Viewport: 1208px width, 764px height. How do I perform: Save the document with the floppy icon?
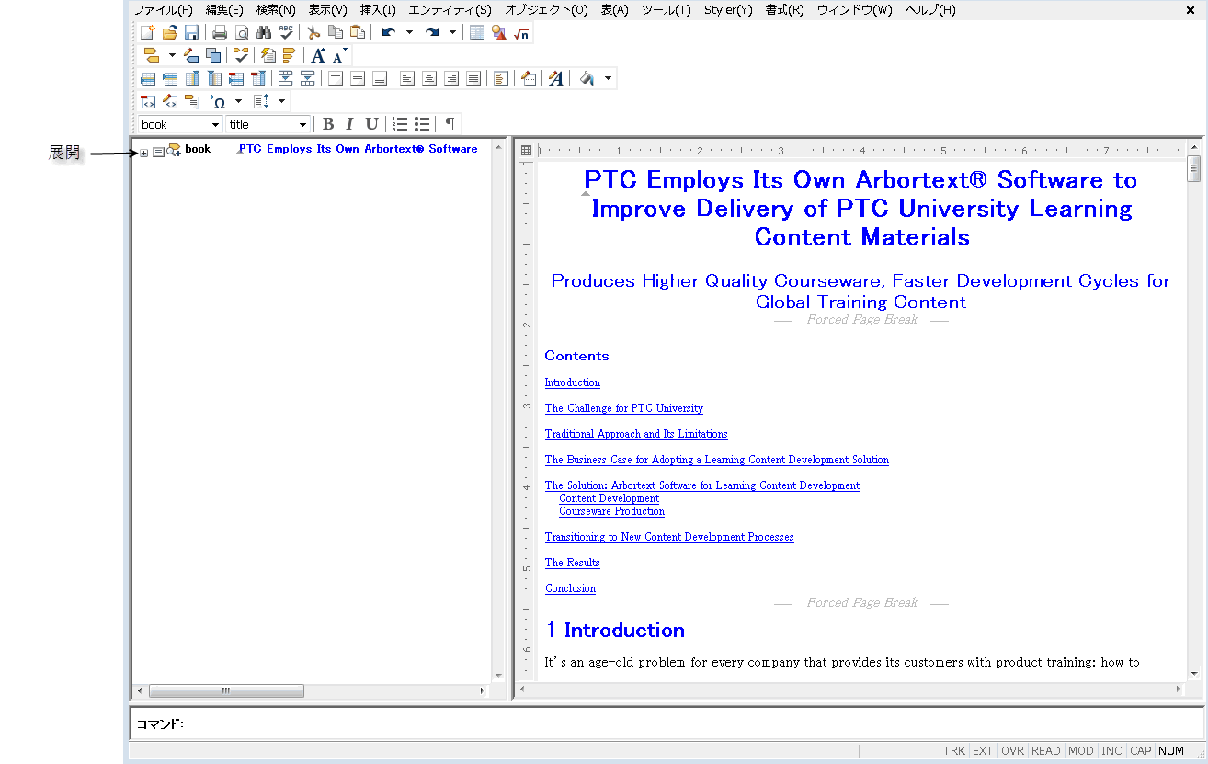[x=191, y=33]
